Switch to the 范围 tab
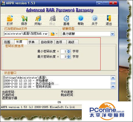 (x=8, y=42)
